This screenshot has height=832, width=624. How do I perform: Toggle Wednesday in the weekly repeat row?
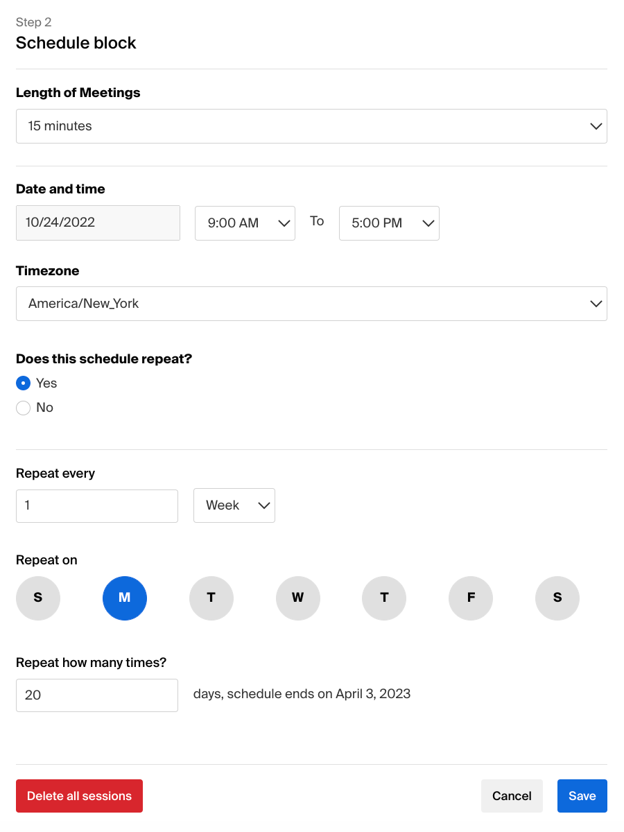pyautogui.click(x=297, y=598)
